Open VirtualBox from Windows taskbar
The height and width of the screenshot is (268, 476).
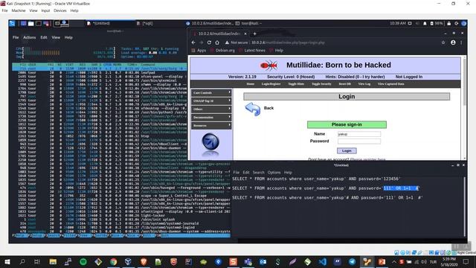[128, 261]
